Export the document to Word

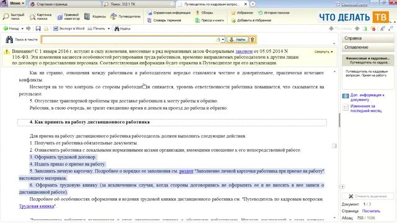click(69, 28)
